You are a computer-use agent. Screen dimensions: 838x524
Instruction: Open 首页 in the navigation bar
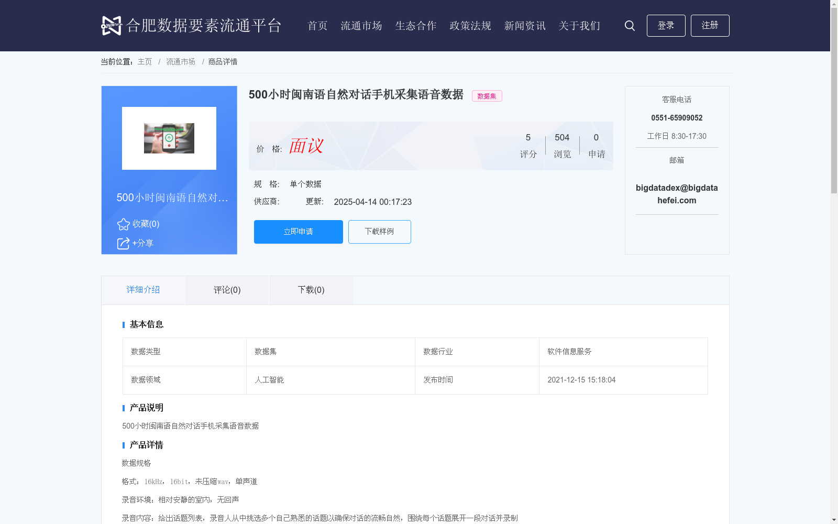pyautogui.click(x=317, y=26)
